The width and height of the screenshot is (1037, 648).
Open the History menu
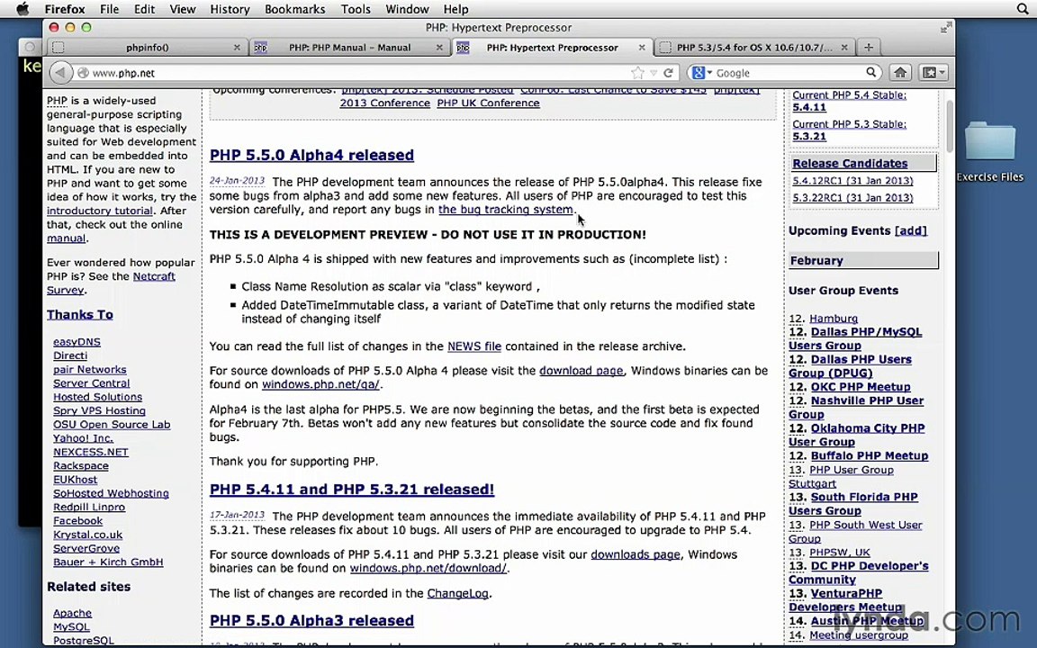click(x=230, y=9)
